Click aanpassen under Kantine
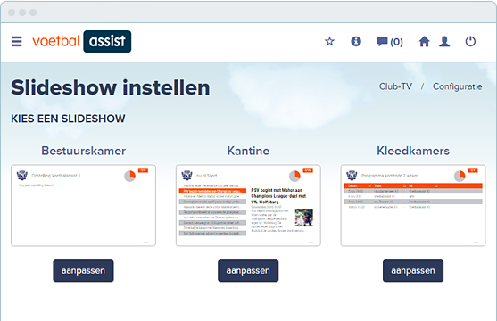497x321 pixels. click(248, 270)
